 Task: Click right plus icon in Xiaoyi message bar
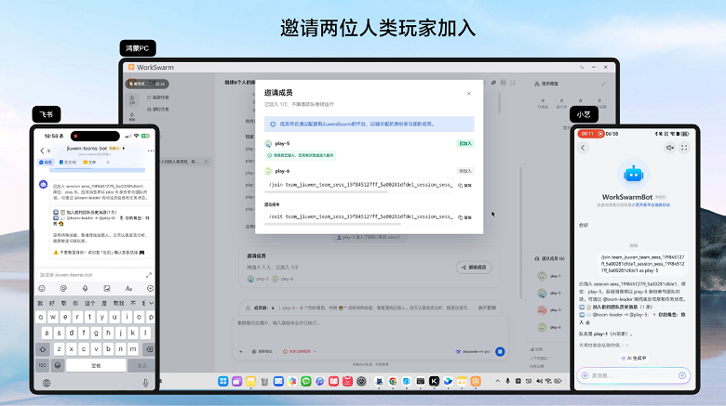coord(682,375)
